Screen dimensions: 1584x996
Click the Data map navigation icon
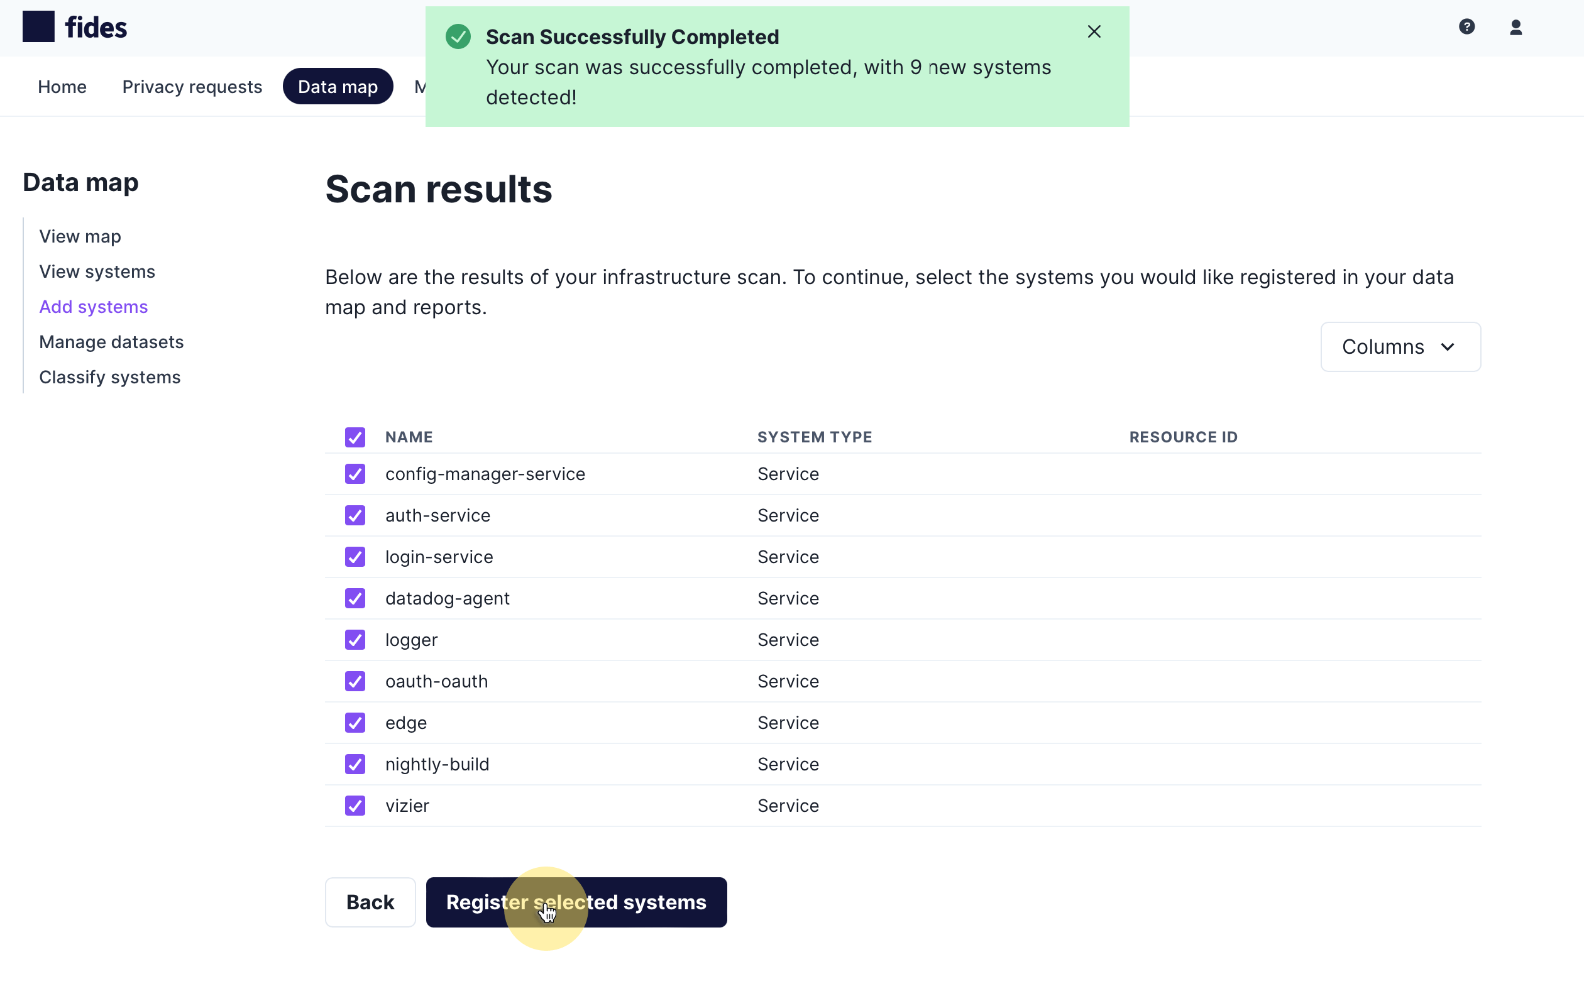pos(338,85)
